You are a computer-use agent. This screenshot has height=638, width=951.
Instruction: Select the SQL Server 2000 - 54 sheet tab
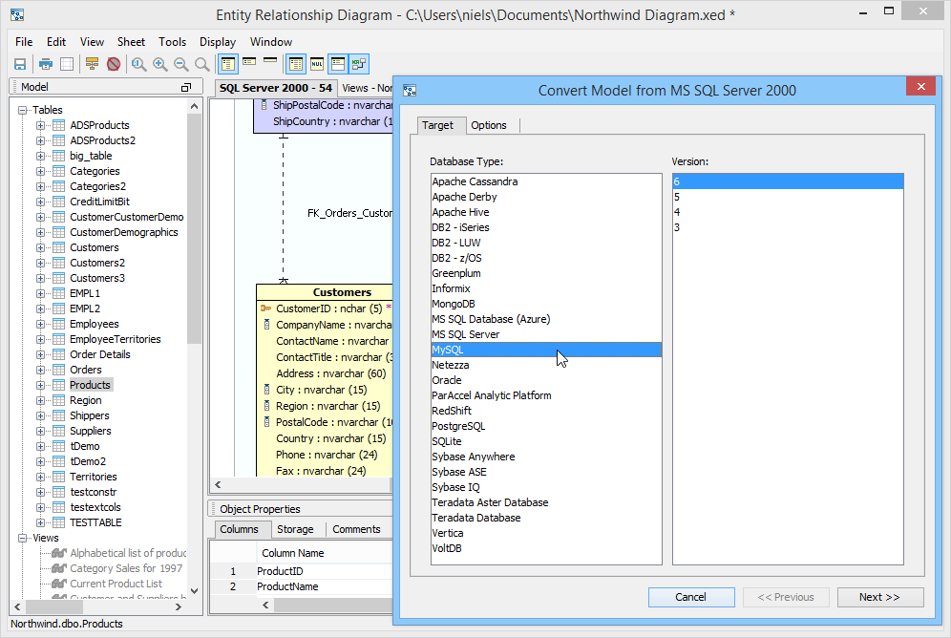coord(275,88)
